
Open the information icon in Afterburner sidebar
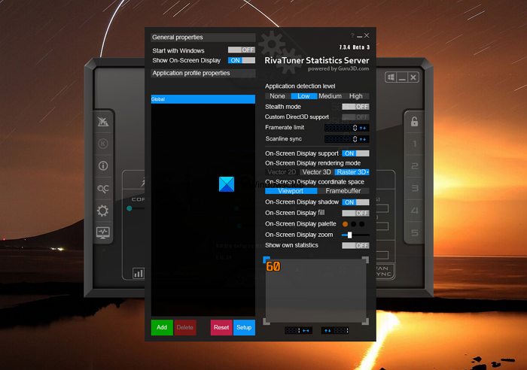[103, 166]
